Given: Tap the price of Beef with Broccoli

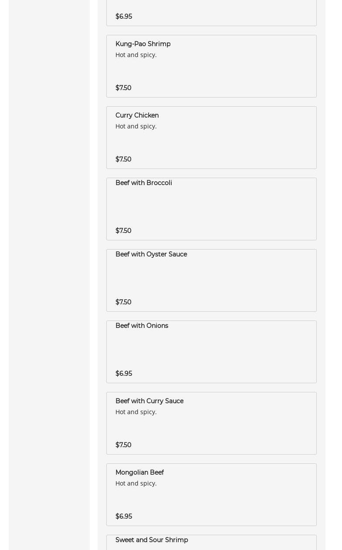Looking at the screenshot, I should (123, 231).
